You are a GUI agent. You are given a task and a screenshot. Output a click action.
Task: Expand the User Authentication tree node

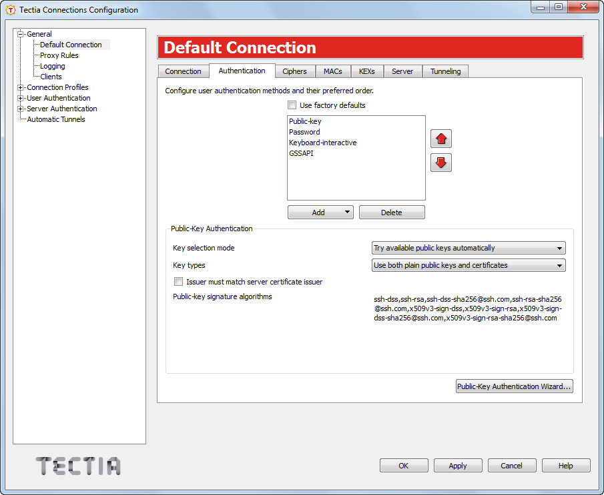[x=19, y=98]
